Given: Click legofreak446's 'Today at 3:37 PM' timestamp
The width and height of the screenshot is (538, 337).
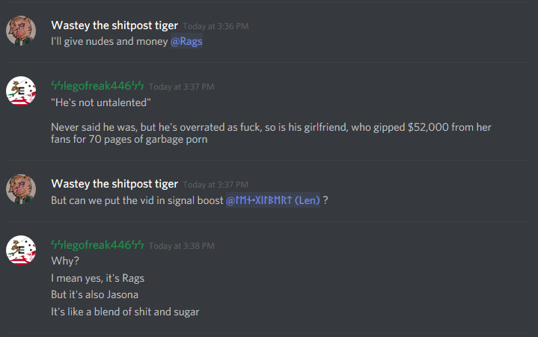Looking at the screenshot, I should coord(182,87).
